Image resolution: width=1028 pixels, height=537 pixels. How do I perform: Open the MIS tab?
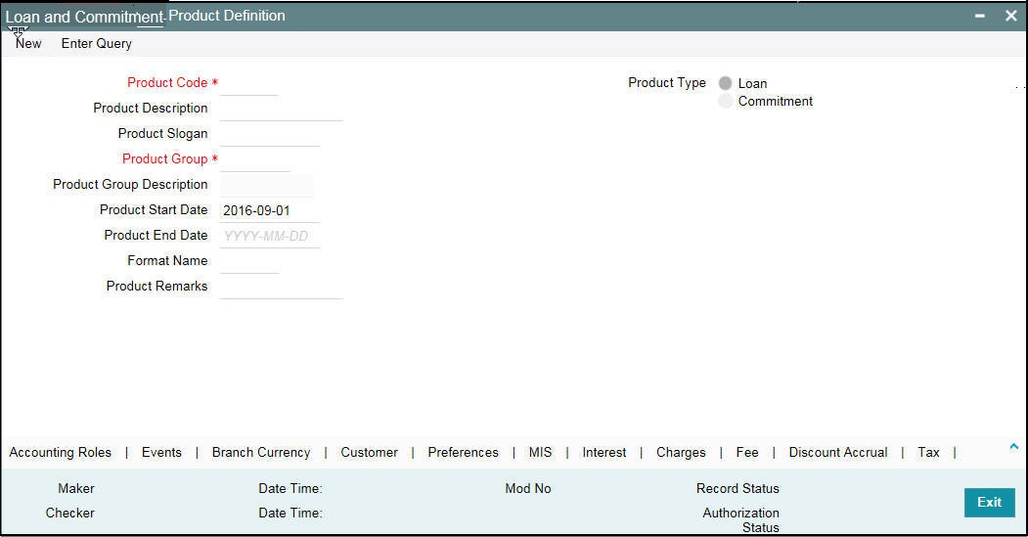(540, 453)
